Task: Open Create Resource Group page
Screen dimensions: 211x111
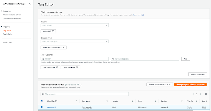Action: click(12, 15)
